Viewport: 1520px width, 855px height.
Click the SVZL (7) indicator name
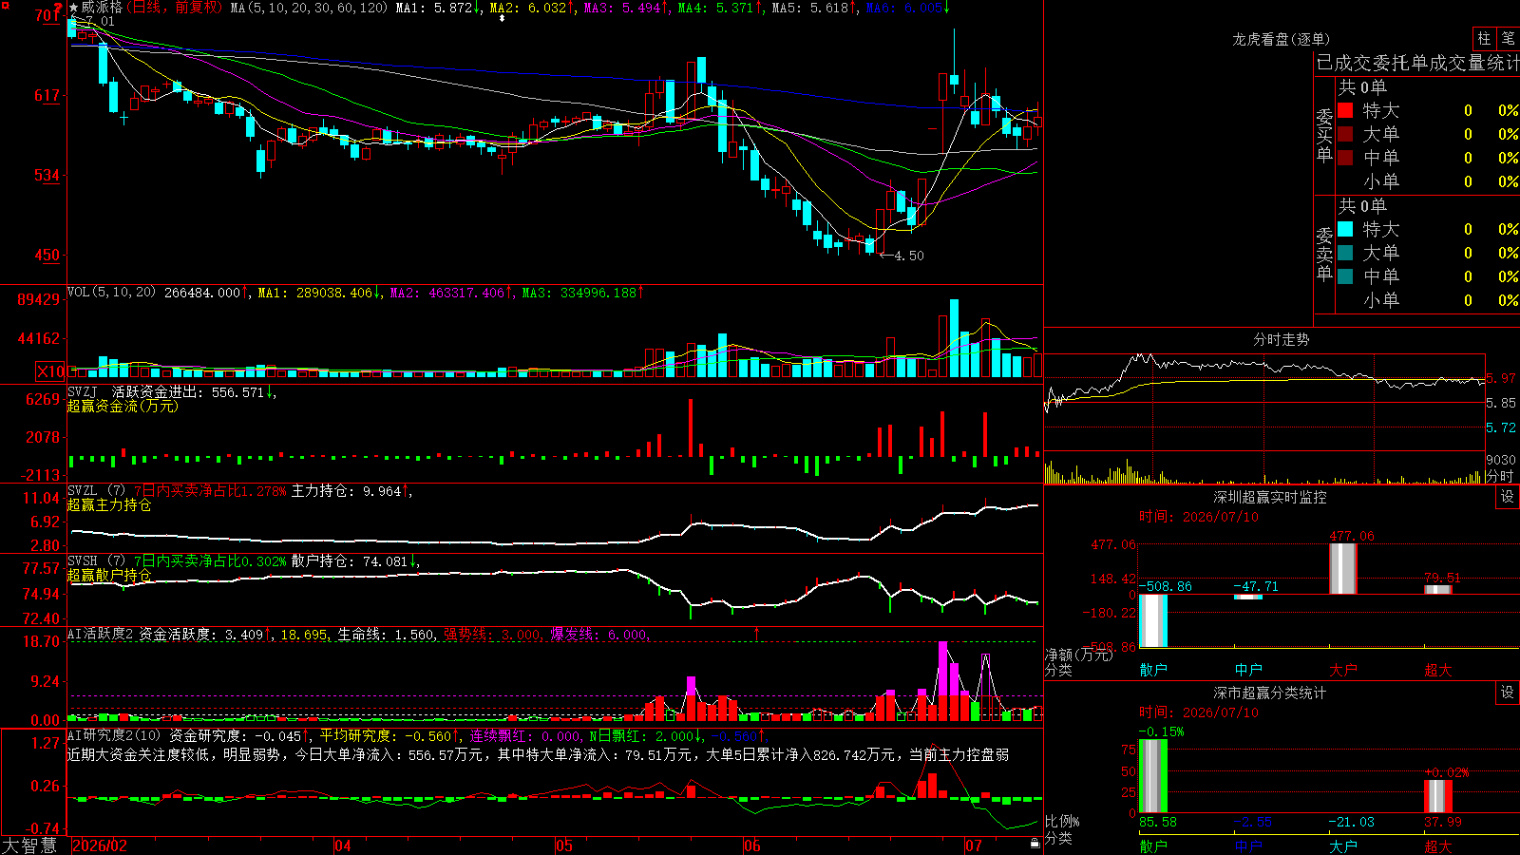coord(96,490)
